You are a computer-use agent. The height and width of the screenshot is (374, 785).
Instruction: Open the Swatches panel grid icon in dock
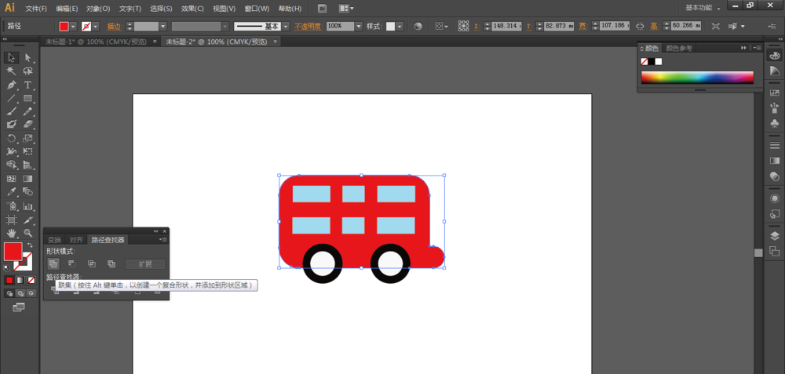[x=774, y=93]
